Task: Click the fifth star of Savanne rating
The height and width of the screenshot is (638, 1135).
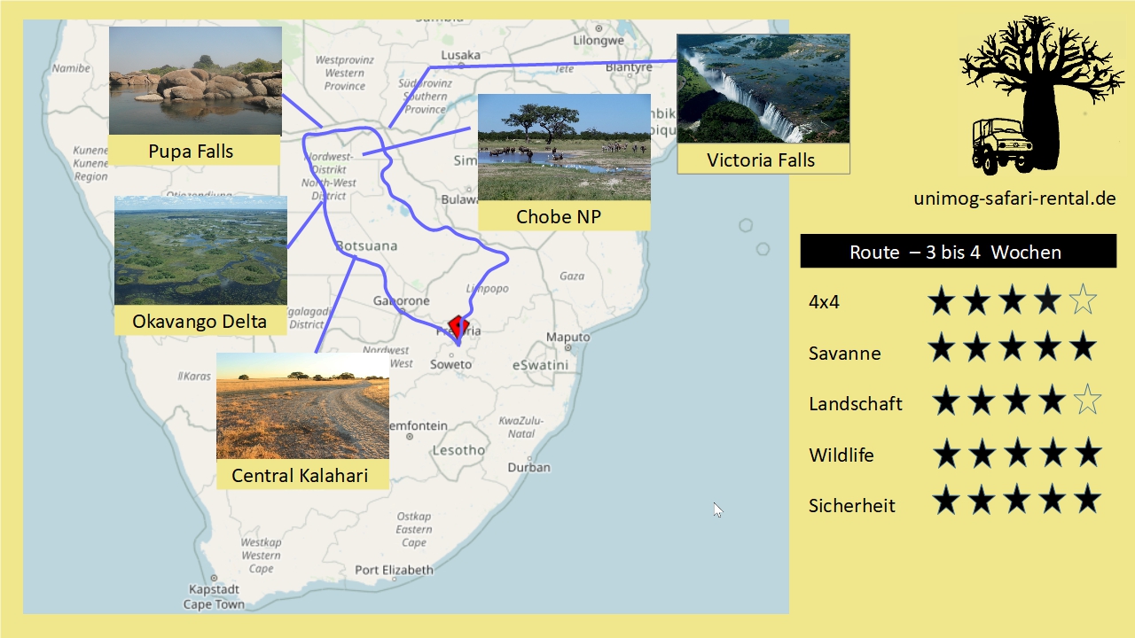Action: tap(1083, 347)
